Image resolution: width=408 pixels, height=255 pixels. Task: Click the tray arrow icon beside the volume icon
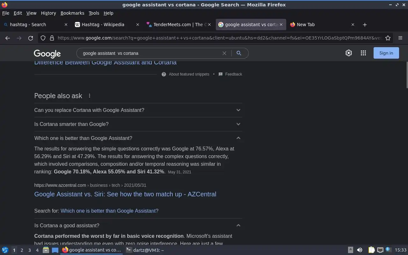[350, 250]
